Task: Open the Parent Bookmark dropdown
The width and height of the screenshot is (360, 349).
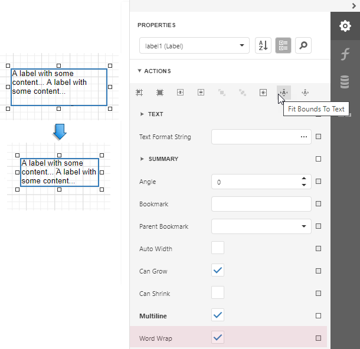Action: (x=304, y=226)
